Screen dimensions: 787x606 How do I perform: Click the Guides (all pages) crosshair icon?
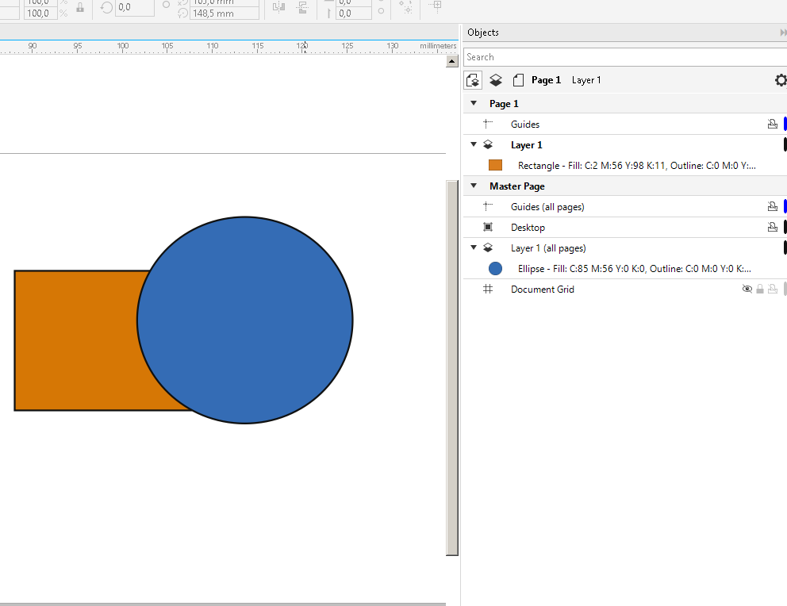[x=488, y=207]
